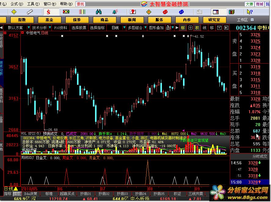
Task: Open the 新闻 category button
Action: [132, 20]
